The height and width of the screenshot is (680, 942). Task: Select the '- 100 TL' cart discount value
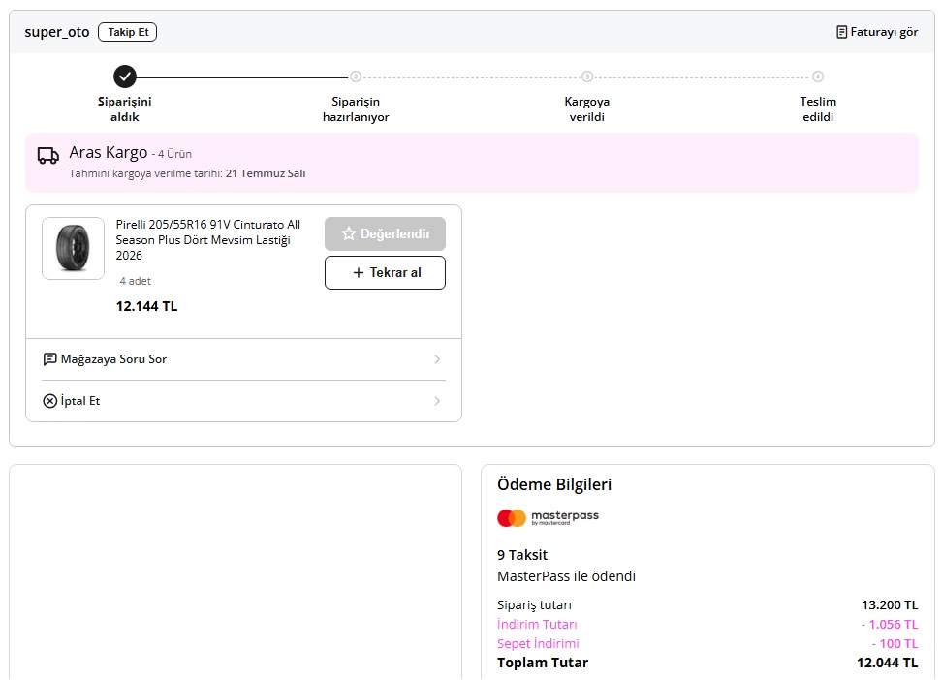pyautogui.click(x=895, y=643)
